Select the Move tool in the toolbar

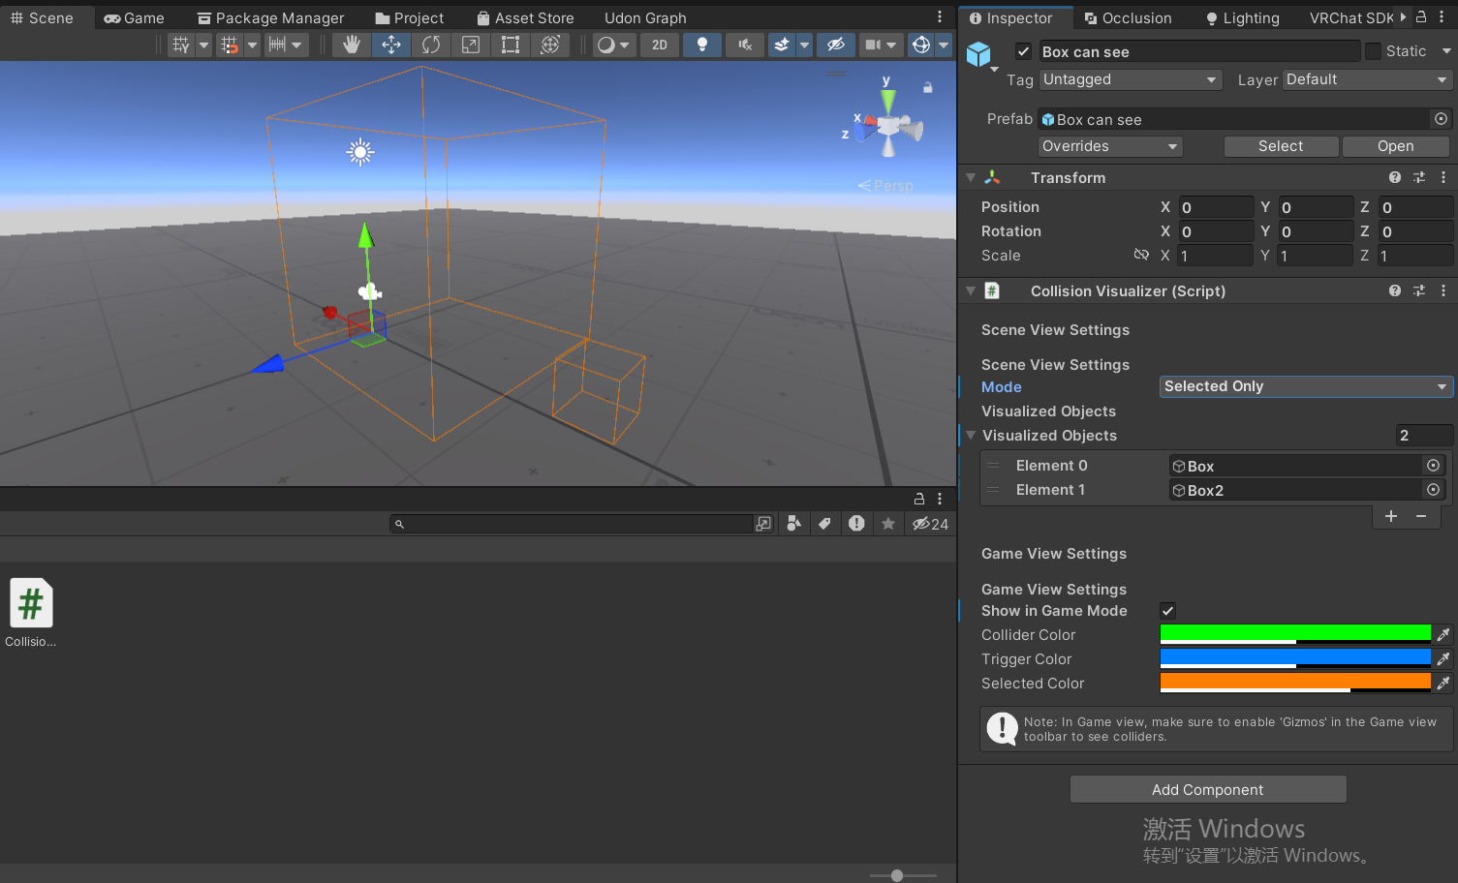pos(390,45)
